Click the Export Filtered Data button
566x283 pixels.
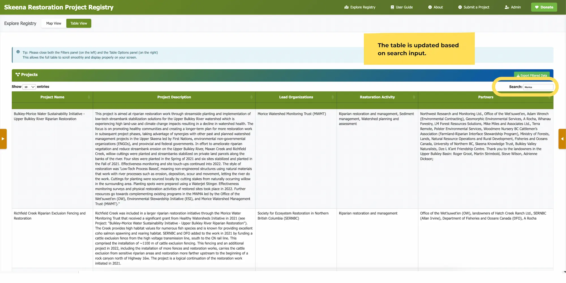[x=531, y=75]
